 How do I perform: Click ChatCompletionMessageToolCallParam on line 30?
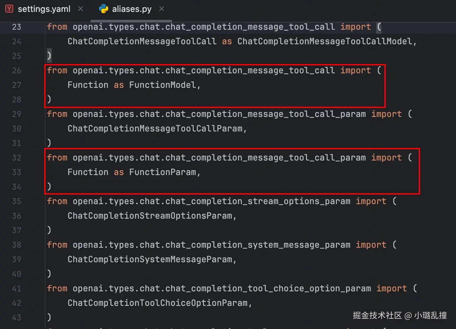155,129
